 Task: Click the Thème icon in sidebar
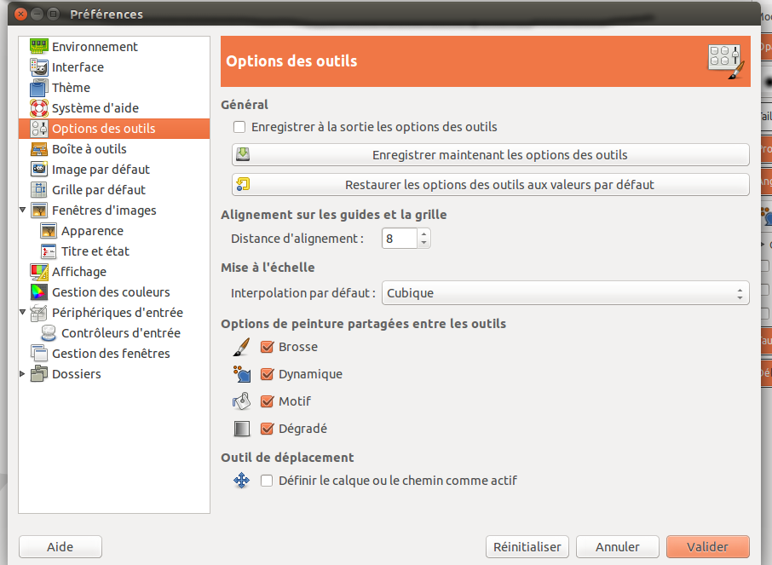pos(39,88)
